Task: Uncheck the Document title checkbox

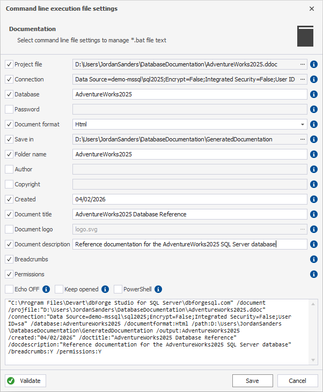Action: coord(9,214)
